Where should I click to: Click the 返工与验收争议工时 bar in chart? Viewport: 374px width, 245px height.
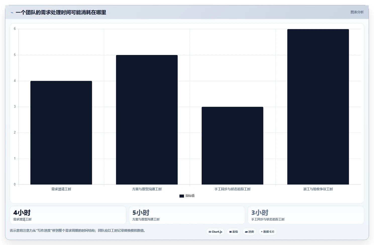pyautogui.click(x=318, y=107)
